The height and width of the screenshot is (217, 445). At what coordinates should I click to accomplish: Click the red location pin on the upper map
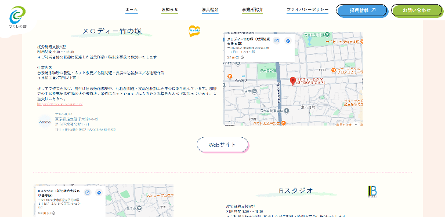292,81
